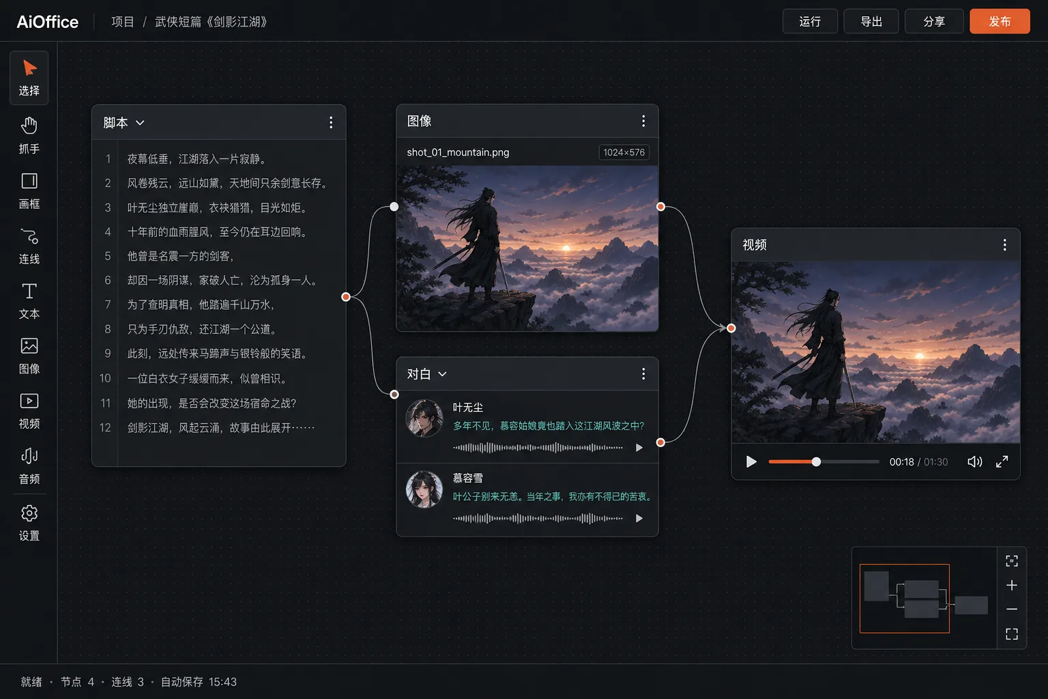This screenshot has height=699, width=1048.
Task: Expand the 脚本 node type dropdown
Action: 140,123
